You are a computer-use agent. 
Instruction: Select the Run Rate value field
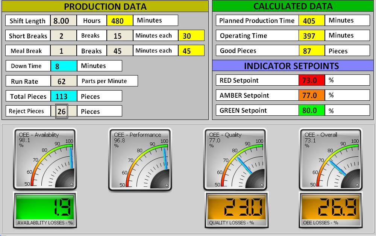point(64,81)
